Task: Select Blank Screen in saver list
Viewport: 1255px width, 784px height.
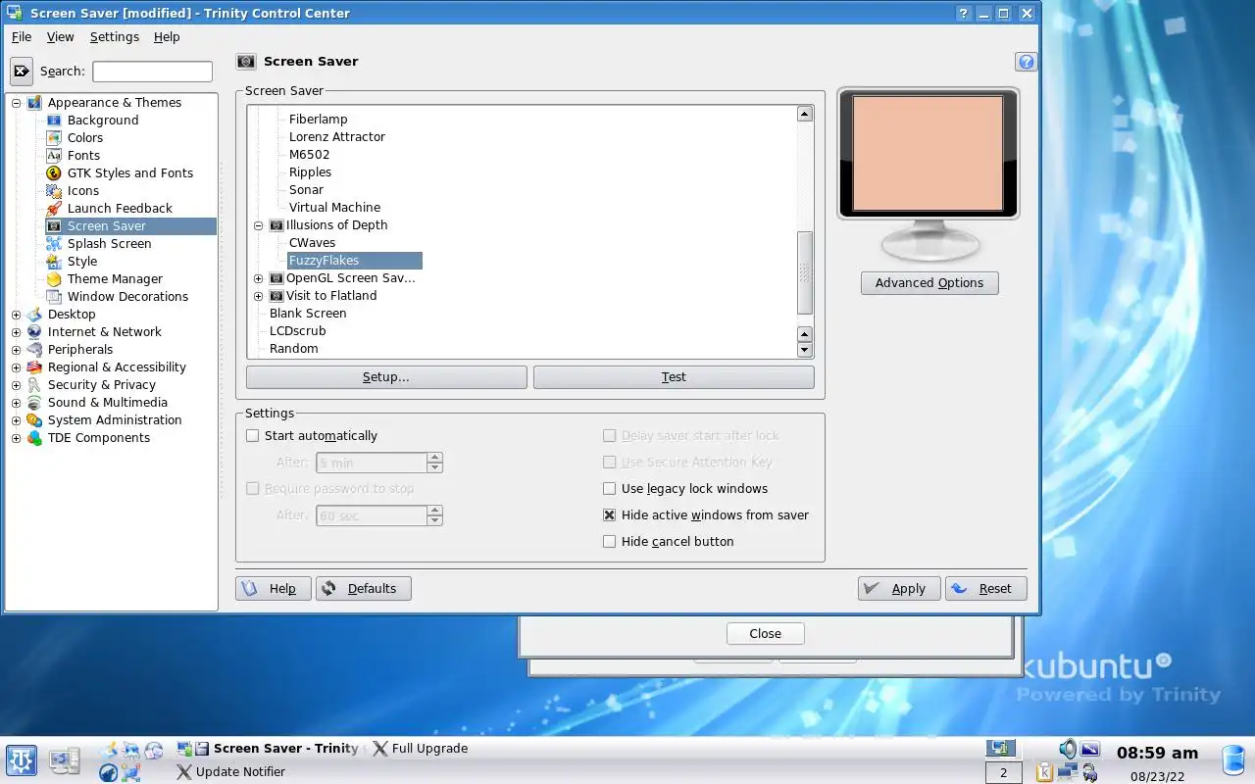Action: point(308,314)
